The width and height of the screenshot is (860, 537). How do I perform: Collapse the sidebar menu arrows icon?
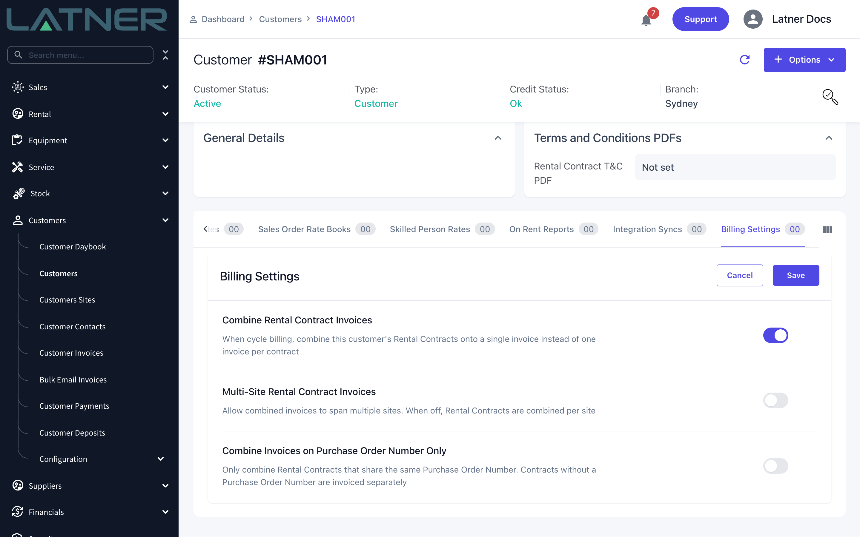click(165, 55)
